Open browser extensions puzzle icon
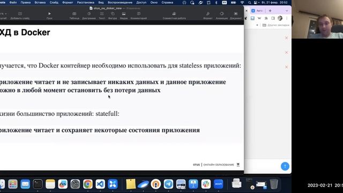 (x=266, y=18)
